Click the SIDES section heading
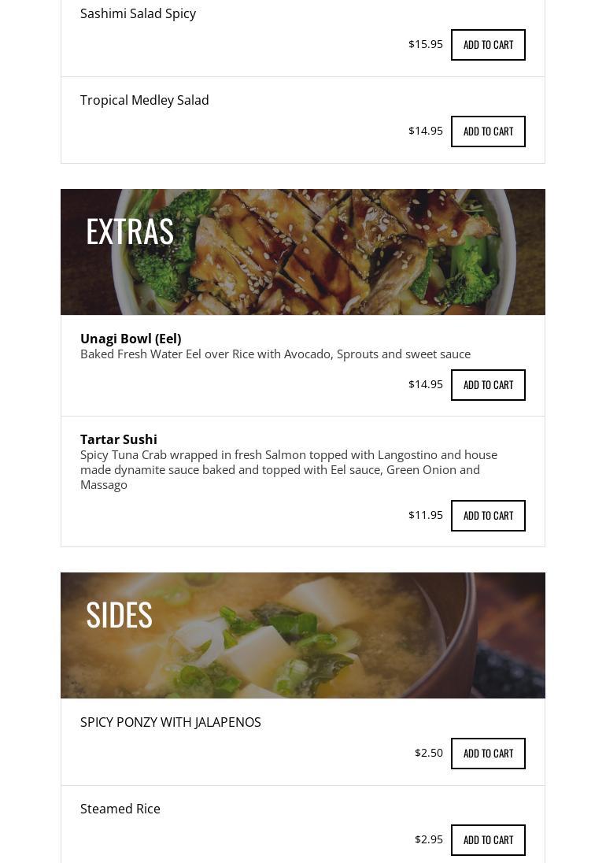 [x=119, y=615]
